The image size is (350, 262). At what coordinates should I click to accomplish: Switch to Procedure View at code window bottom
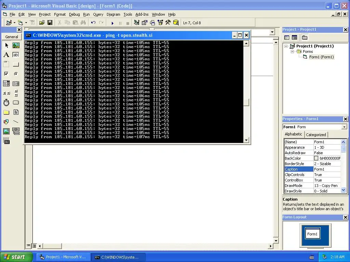[x=28, y=246]
